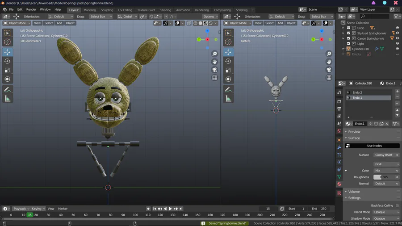This screenshot has height=226, width=402.
Task: Pick the Annotate tool in left viewport
Action: click(7, 90)
